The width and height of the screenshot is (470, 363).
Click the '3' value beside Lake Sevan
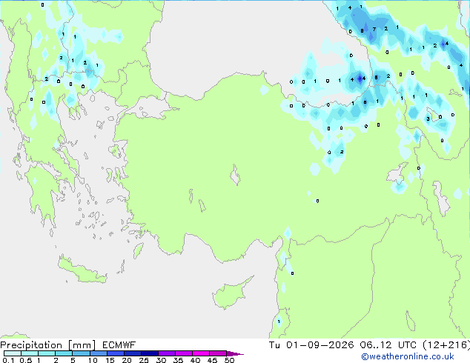428,119
